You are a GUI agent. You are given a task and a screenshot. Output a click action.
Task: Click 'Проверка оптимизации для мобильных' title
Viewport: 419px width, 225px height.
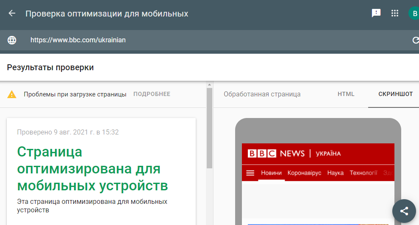pos(107,14)
